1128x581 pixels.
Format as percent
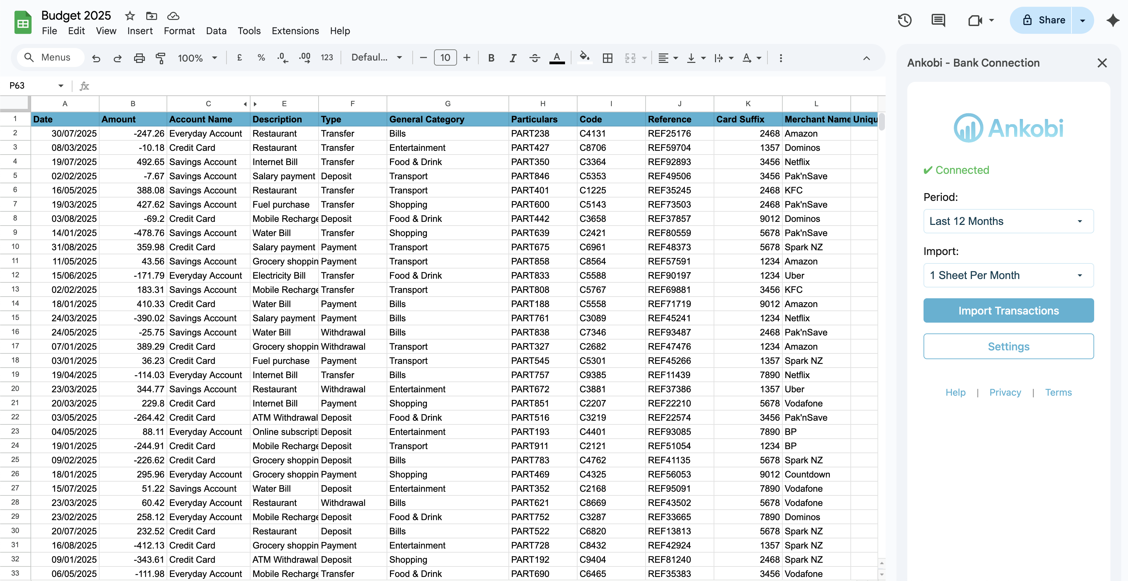point(261,57)
